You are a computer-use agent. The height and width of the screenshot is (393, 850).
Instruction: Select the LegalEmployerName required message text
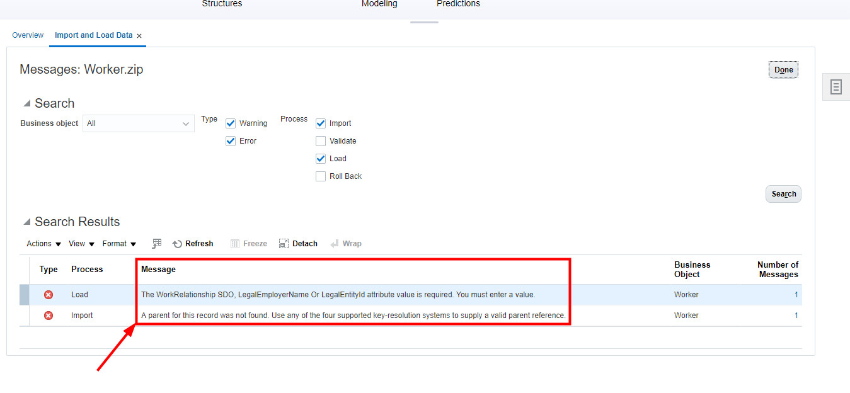338,295
